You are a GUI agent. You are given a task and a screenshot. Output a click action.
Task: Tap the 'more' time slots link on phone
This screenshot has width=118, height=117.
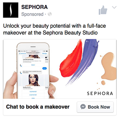(x=33, y=98)
